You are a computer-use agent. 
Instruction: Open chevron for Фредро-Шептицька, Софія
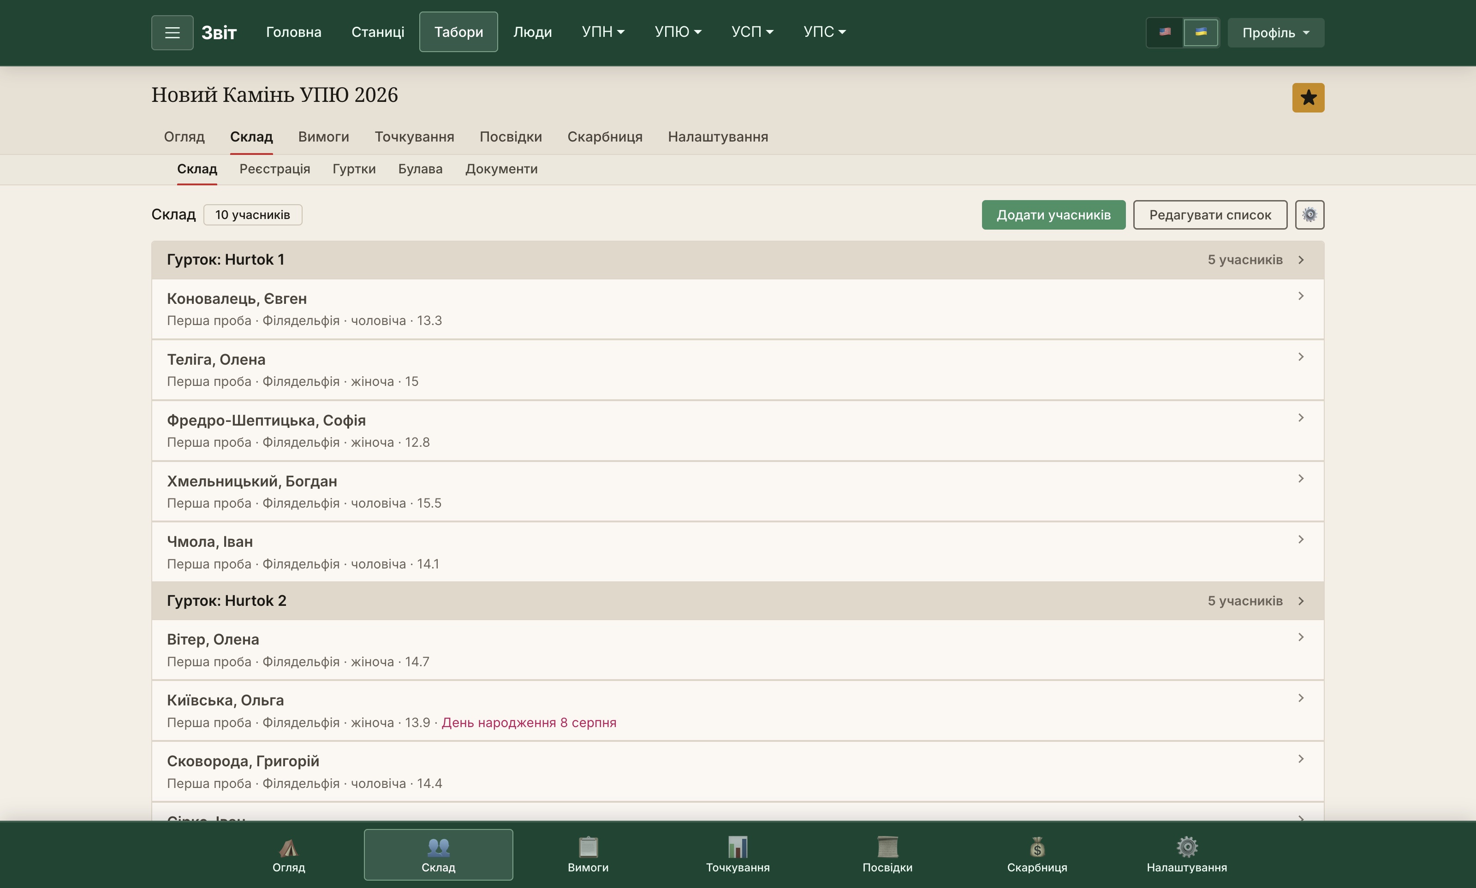pos(1301,418)
